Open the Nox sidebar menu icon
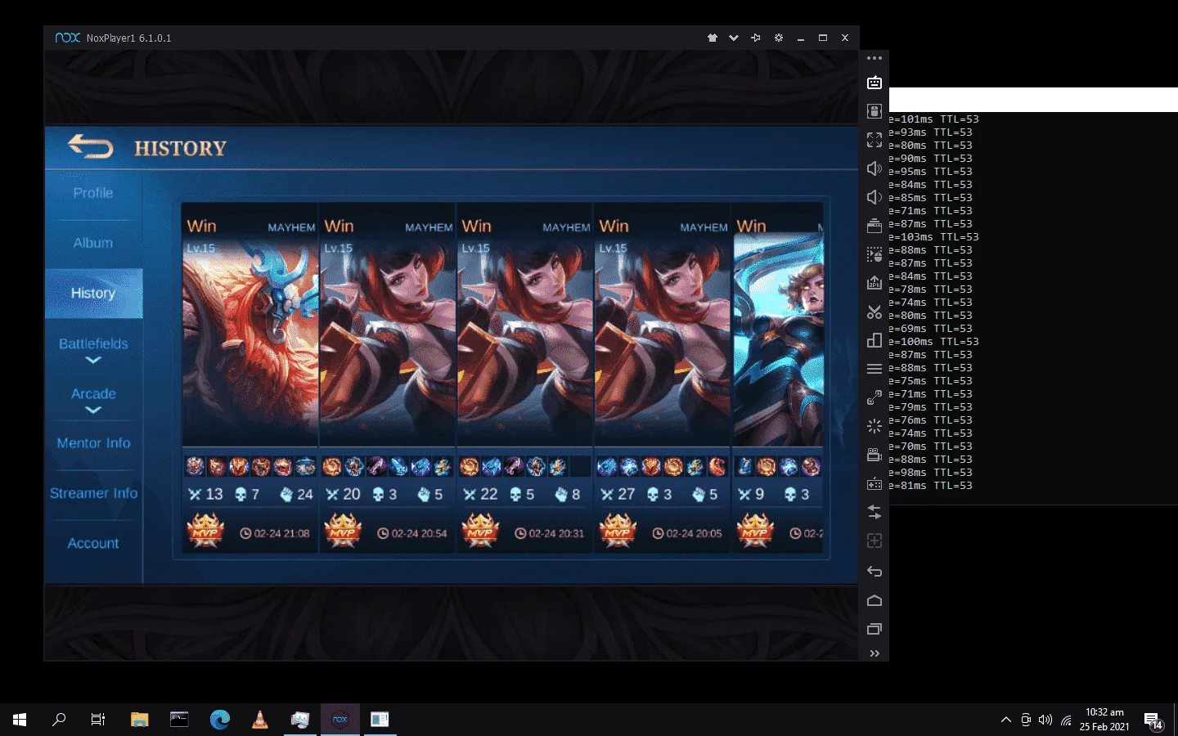 point(875,369)
